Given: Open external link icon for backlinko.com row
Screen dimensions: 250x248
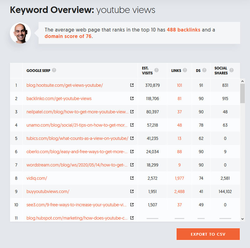Looking at the screenshot, I should [x=132, y=98].
